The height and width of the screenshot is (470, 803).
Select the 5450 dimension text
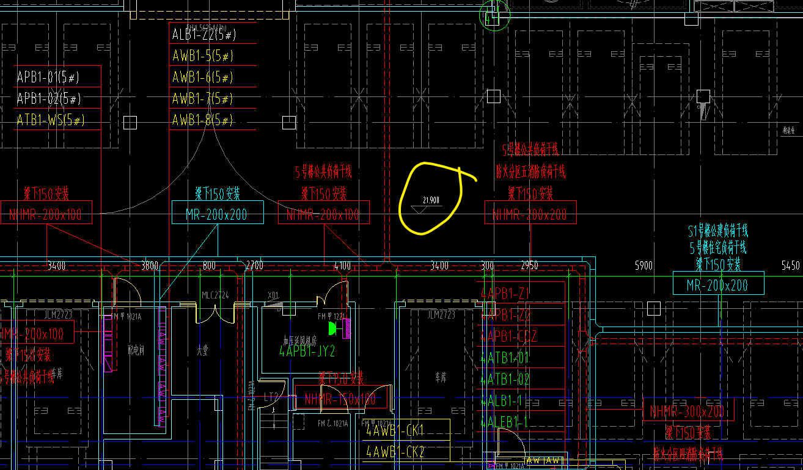791,266
